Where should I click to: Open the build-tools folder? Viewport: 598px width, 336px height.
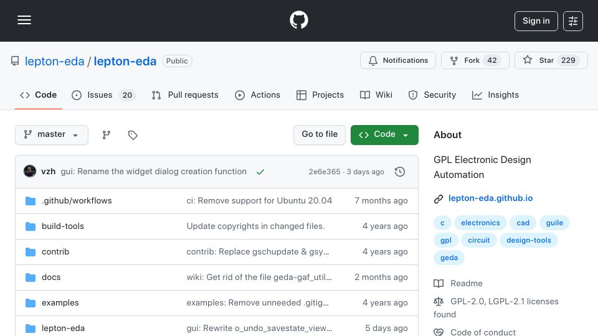[x=62, y=226]
